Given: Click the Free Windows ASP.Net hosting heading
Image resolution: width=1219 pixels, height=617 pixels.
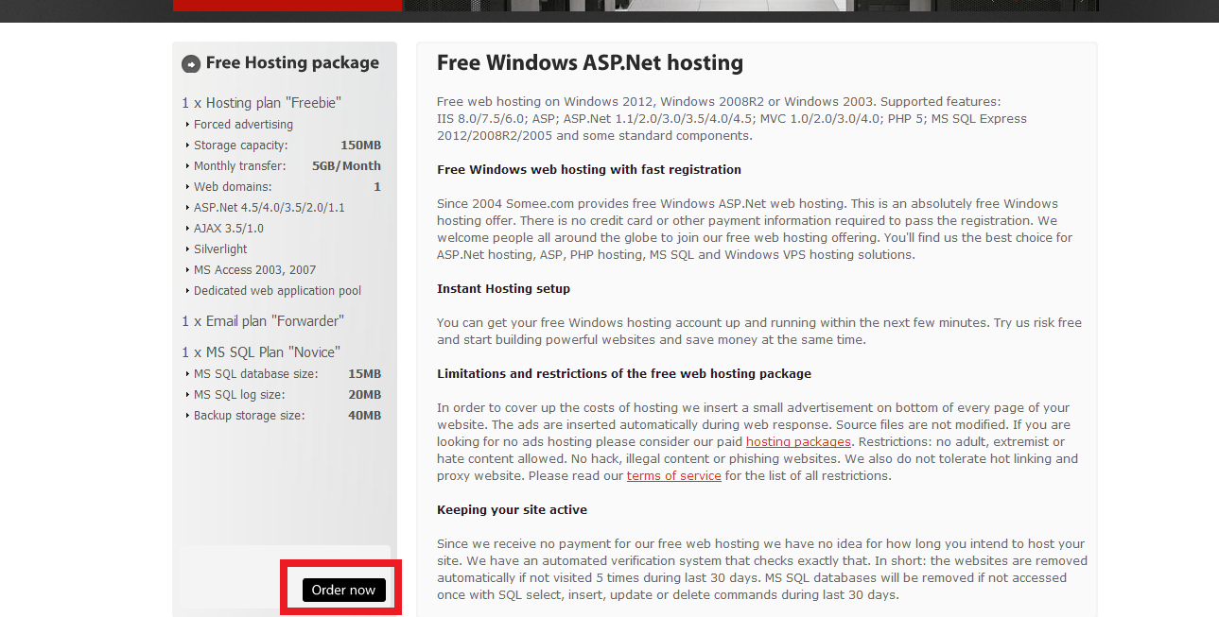Looking at the screenshot, I should click(589, 63).
